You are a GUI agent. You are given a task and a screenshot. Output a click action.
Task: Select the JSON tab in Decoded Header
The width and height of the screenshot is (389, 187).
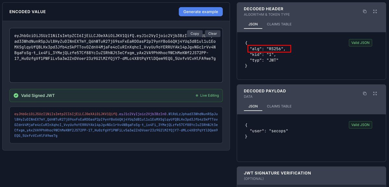tap(253, 24)
